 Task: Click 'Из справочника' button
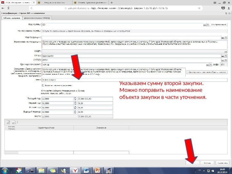click(x=219, y=25)
